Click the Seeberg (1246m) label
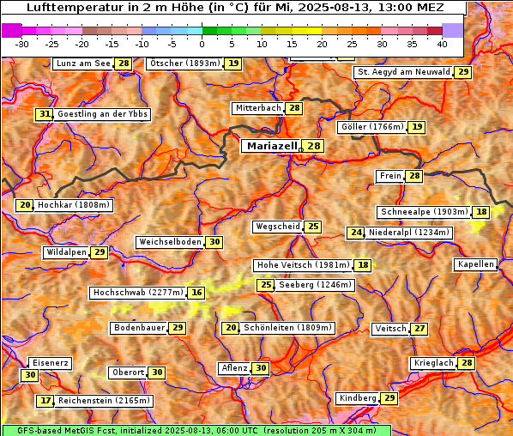This screenshot has width=513, height=436. tap(315, 285)
